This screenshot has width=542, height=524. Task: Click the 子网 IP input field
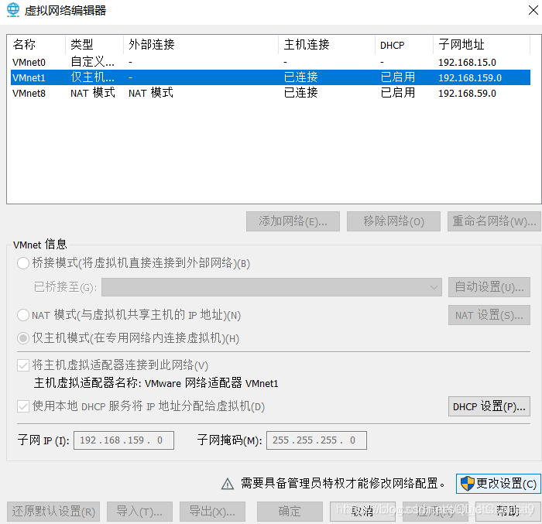click(124, 440)
